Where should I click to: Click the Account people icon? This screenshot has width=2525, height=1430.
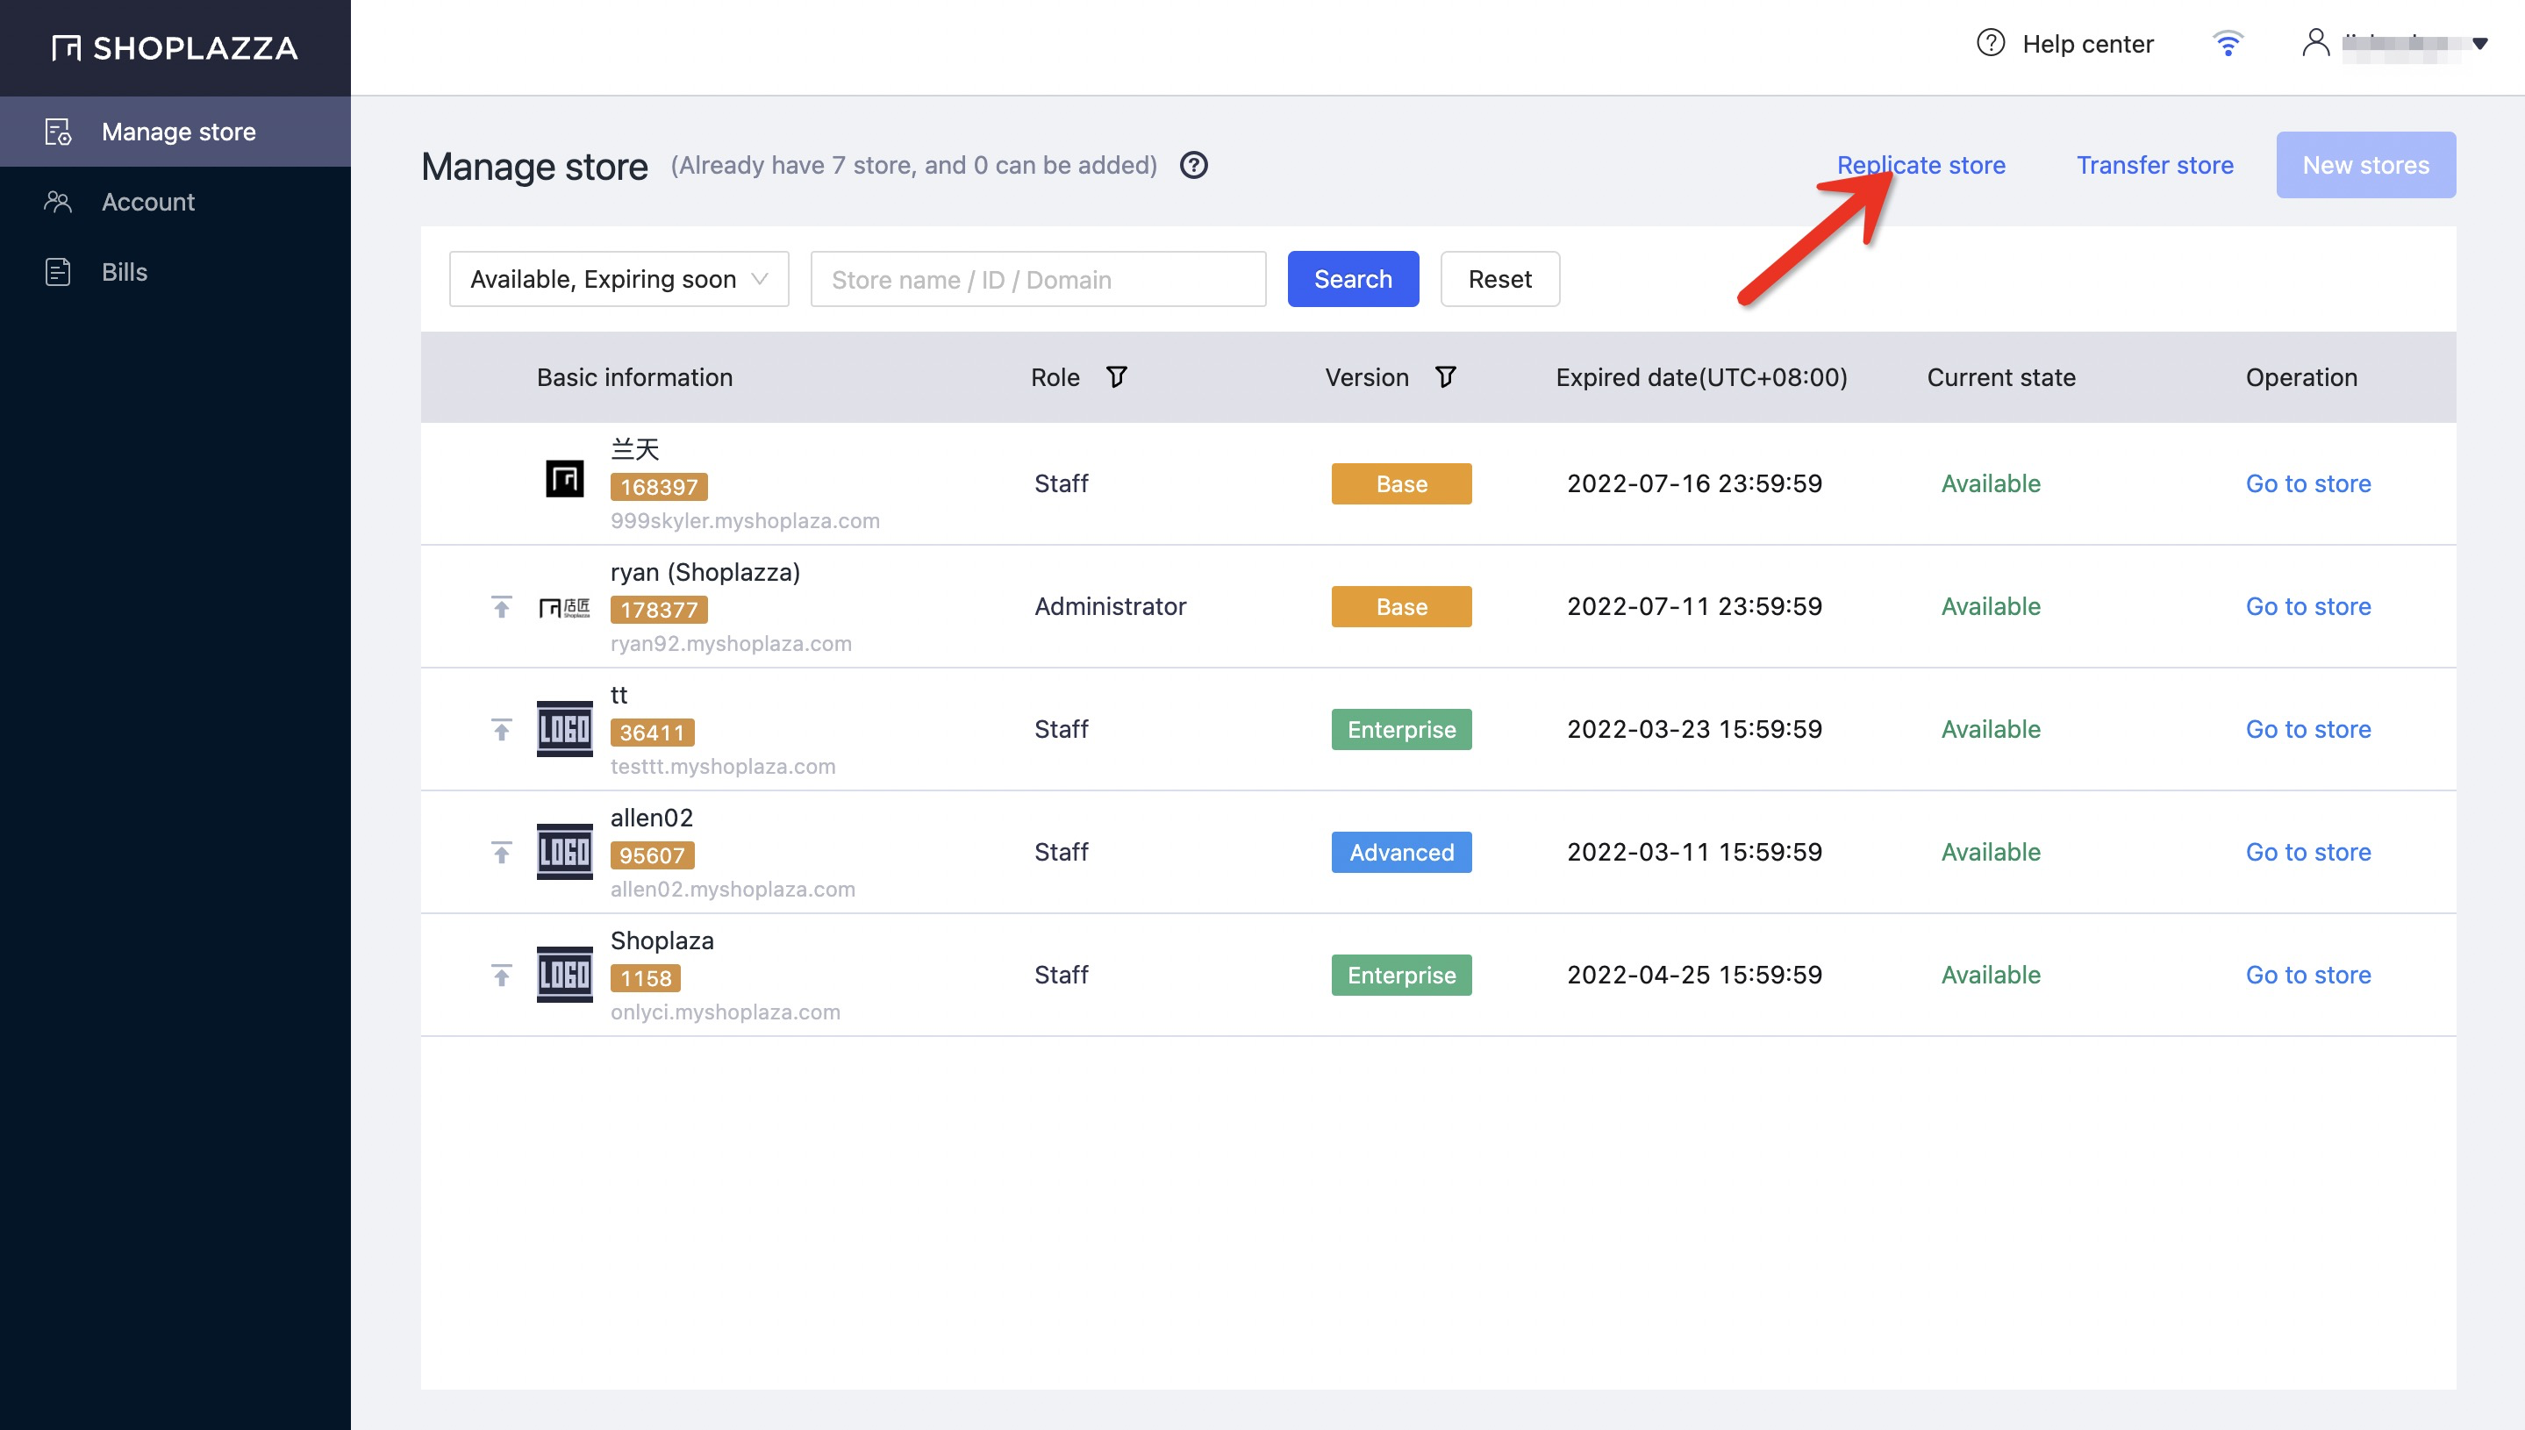[58, 203]
